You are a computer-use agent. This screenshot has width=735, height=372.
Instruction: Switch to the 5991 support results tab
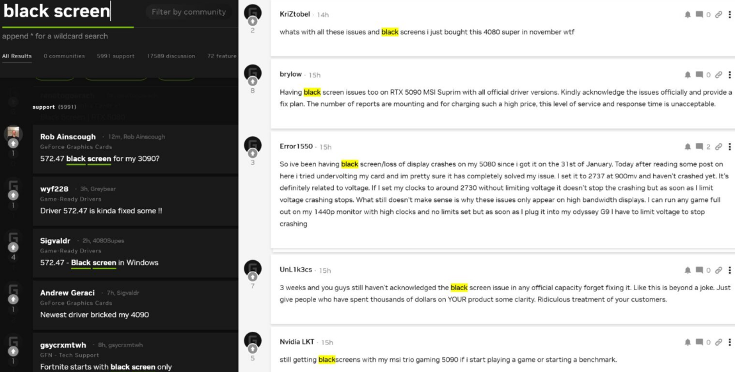point(115,56)
